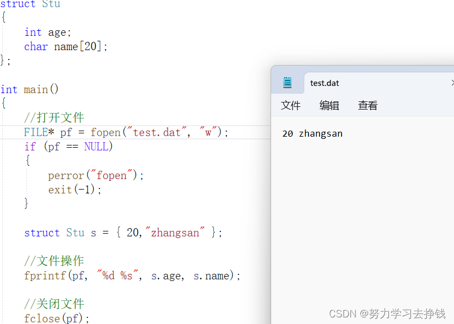This screenshot has width=454, height=324.
Task: Click the char name[20] declaration
Action: 65,46
